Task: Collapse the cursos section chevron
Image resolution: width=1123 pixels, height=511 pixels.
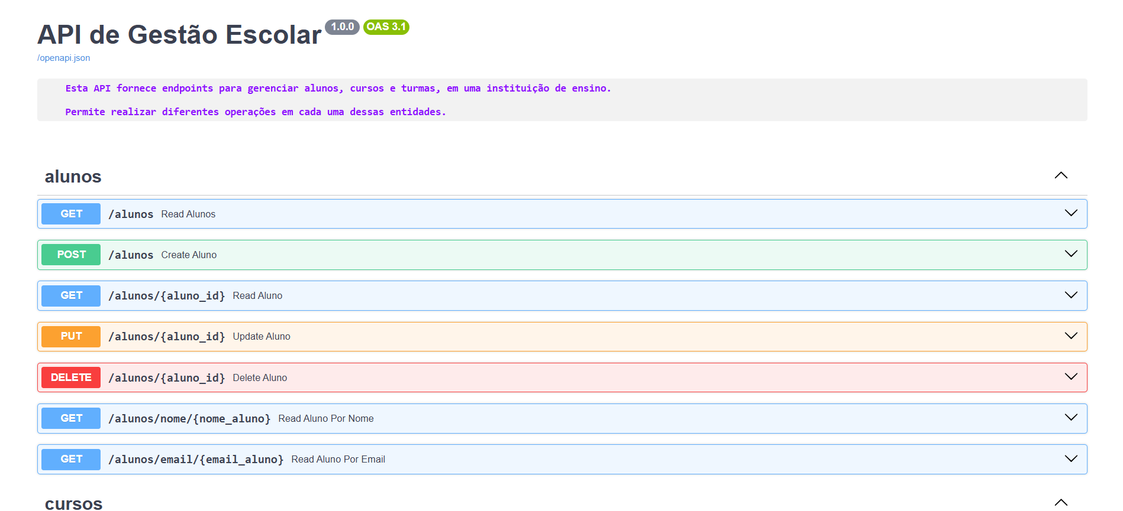Action: click(x=1060, y=502)
